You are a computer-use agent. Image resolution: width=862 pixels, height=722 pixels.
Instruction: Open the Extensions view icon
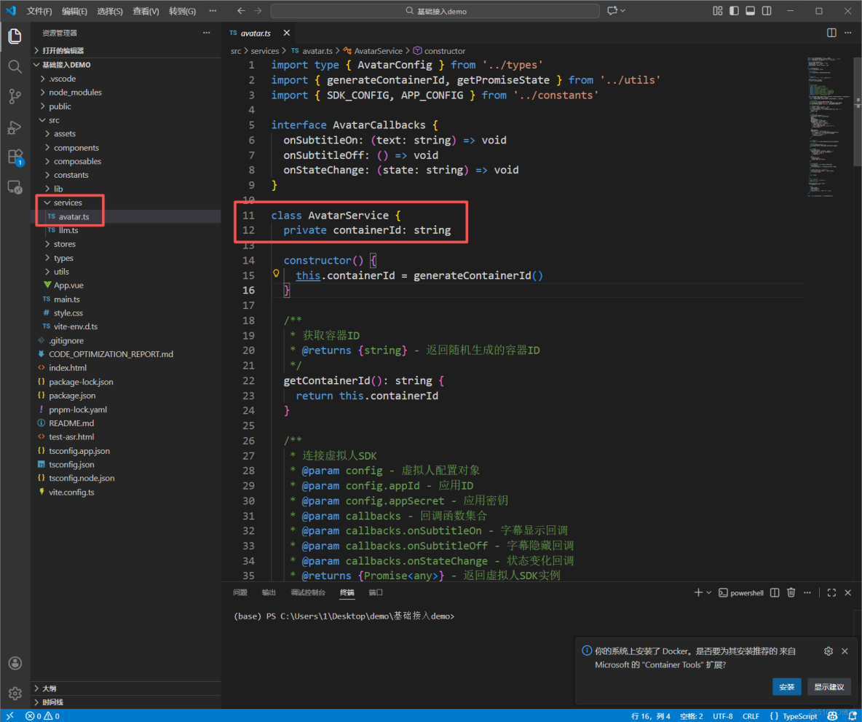[x=15, y=157]
